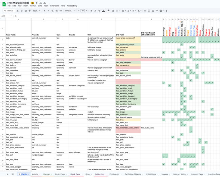Open the Accessibility menu
This screenshot has height=178, width=220.
[x=72, y=6]
